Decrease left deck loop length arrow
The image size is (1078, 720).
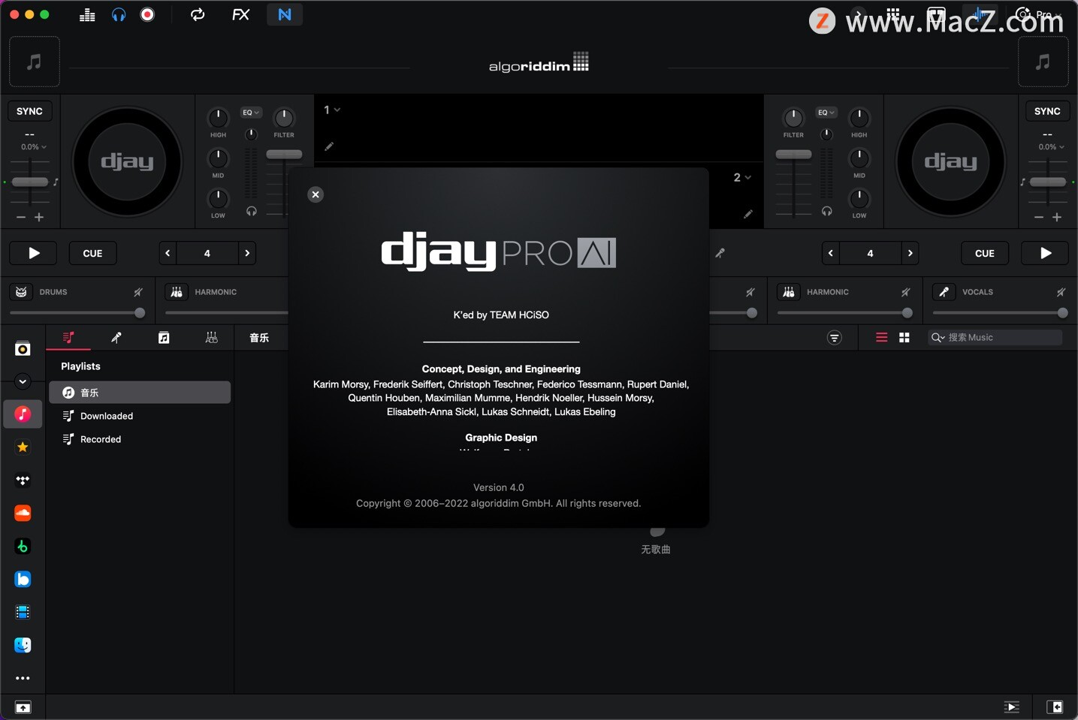point(168,253)
